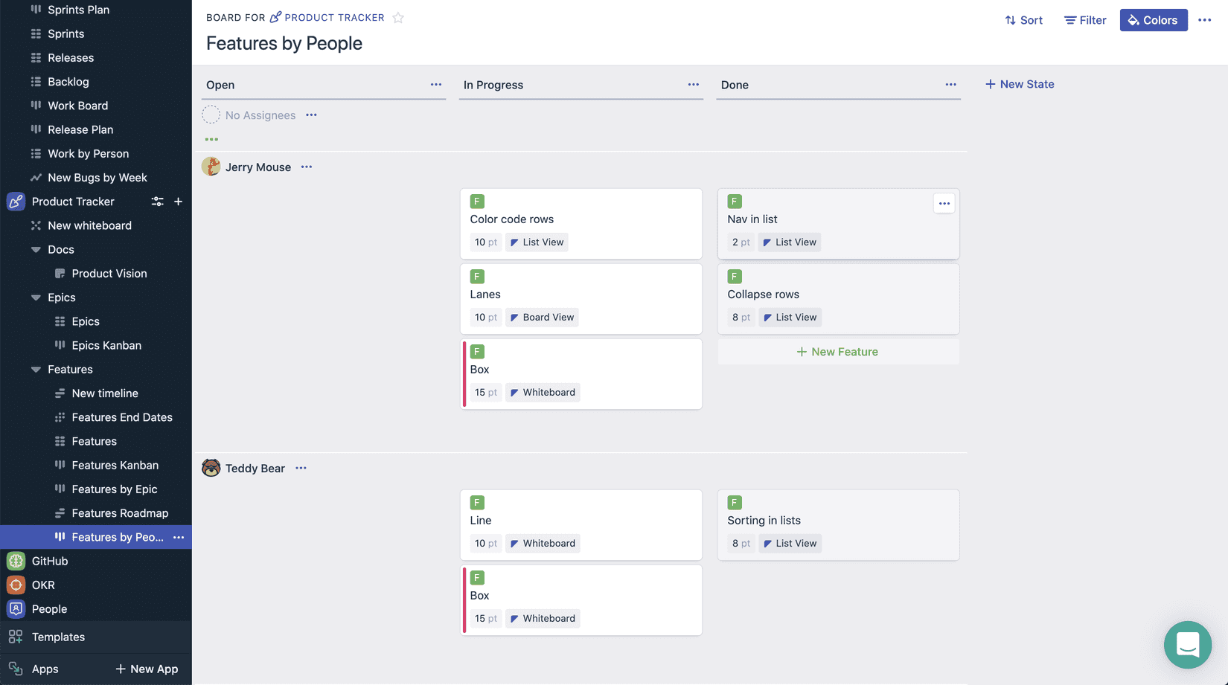Select Work by Person view
Screen dimensions: 1228x685
click(x=88, y=153)
